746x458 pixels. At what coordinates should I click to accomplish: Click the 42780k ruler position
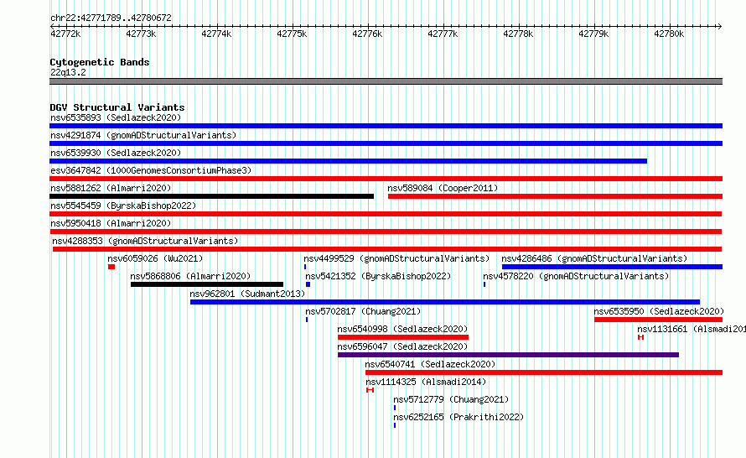click(669, 34)
